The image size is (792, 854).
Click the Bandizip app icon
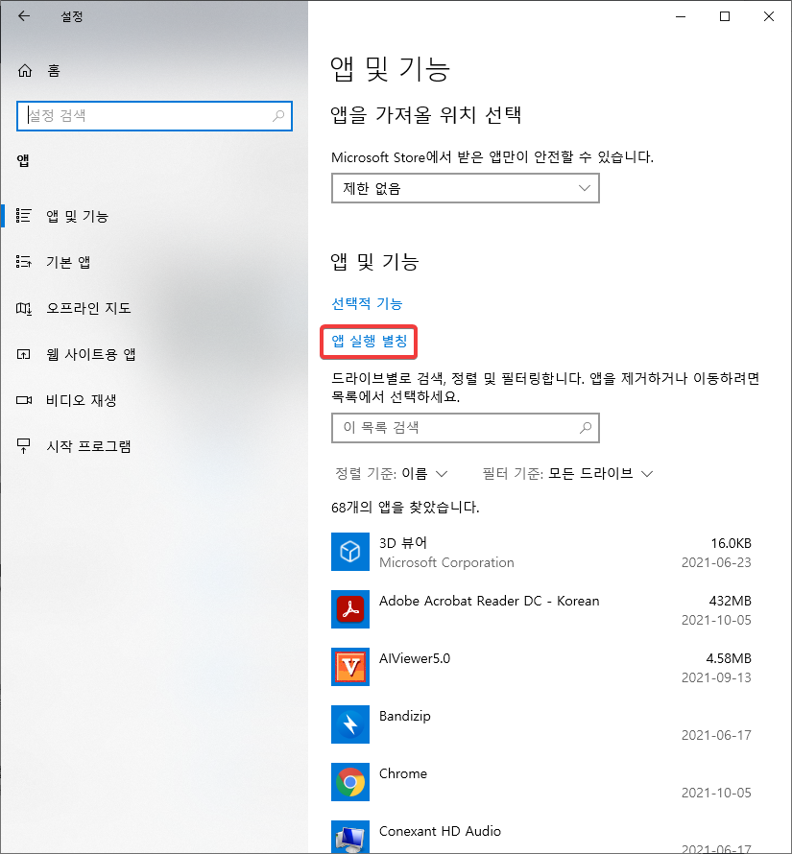pyautogui.click(x=350, y=724)
